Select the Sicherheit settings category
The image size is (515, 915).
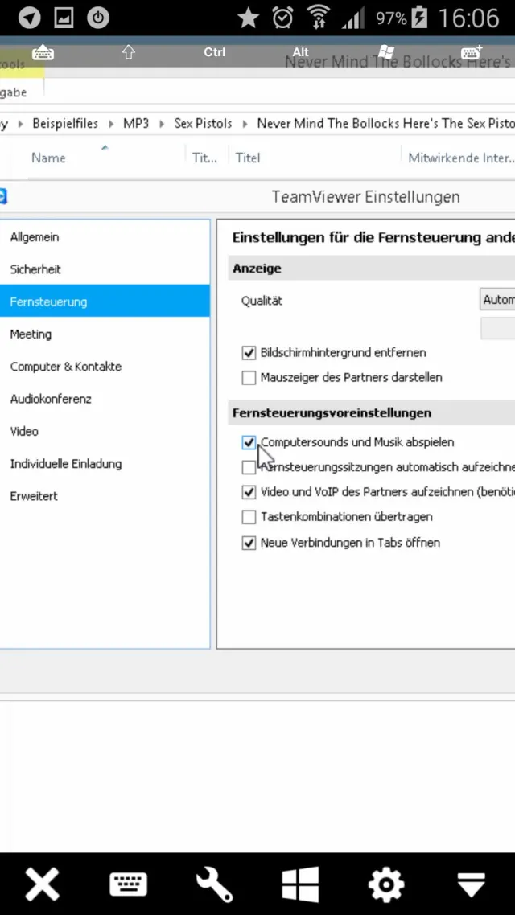point(35,269)
